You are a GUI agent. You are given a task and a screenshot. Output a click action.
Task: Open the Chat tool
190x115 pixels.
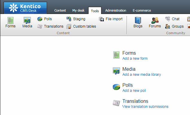click(172, 19)
